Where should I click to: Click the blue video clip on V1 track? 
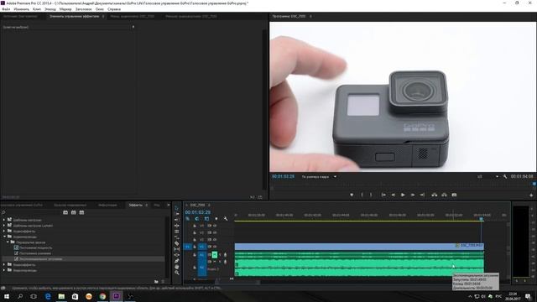pos(359,246)
